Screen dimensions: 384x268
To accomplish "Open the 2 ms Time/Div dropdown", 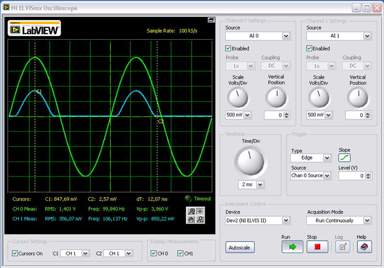I will (260, 185).
